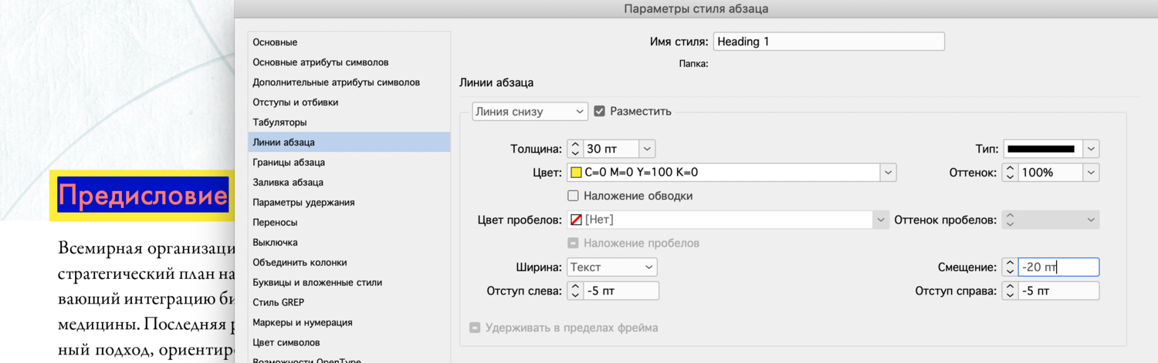Open the Линия снизу rule dropdown
The width and height of the screenshot is (1158, 363).
[530, 112]
